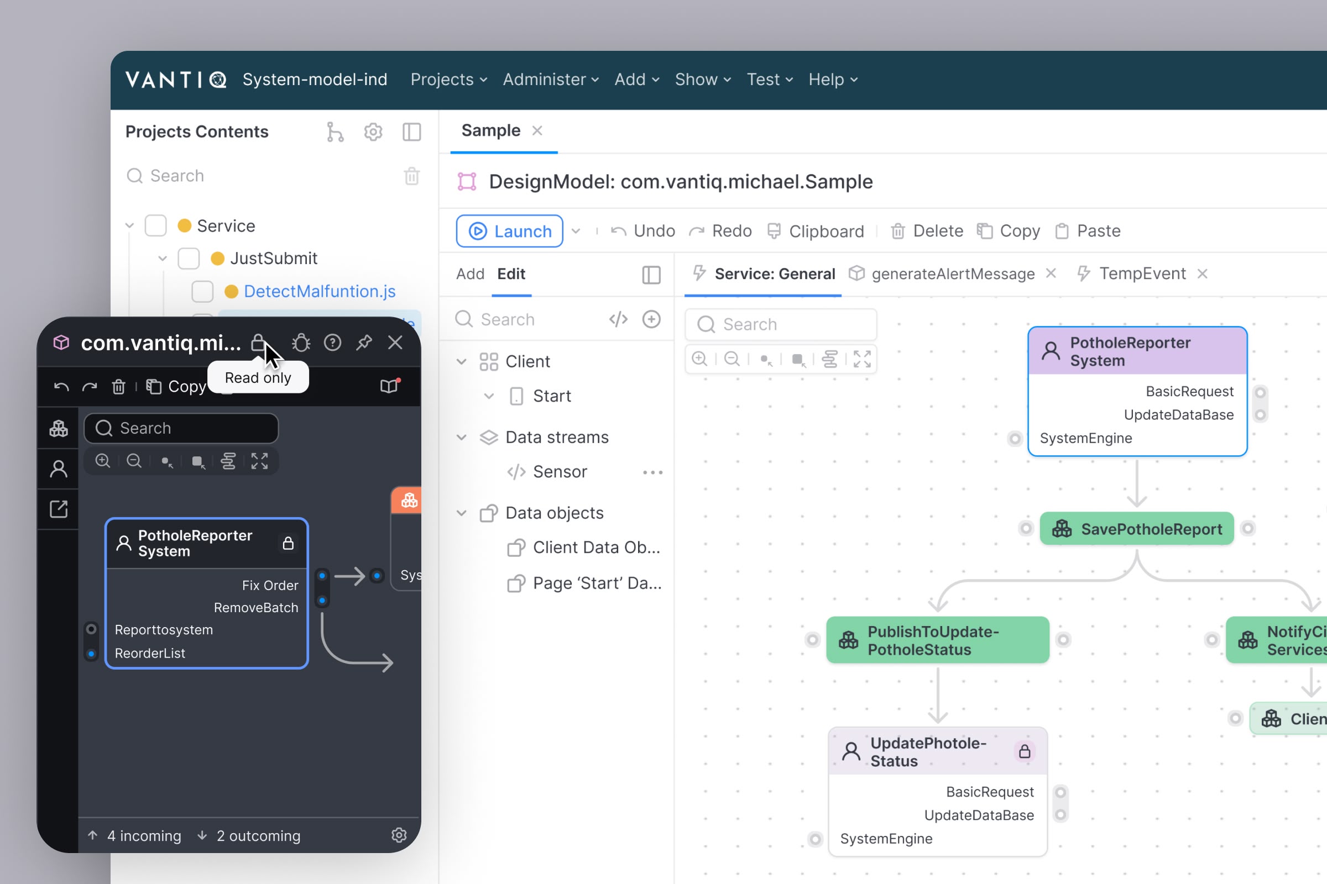
Task: Click the bug debug icon in dark panel
Action: pyautogui.click(x=301, y=343)
